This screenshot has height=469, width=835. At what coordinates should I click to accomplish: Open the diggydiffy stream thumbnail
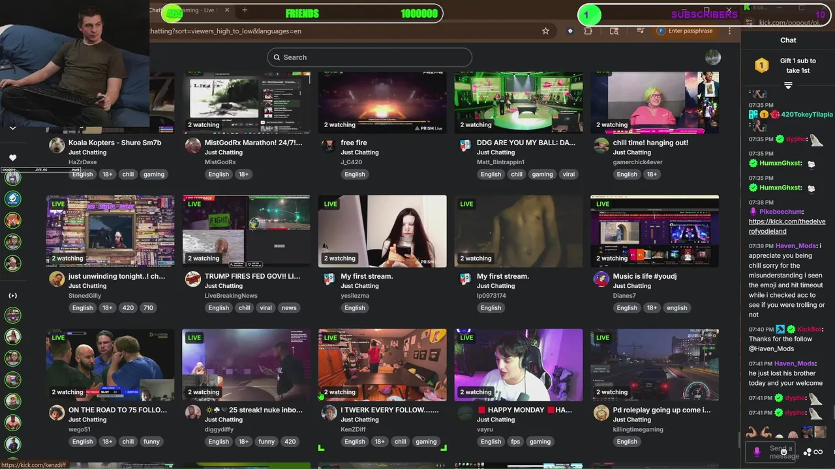point(247,365)
